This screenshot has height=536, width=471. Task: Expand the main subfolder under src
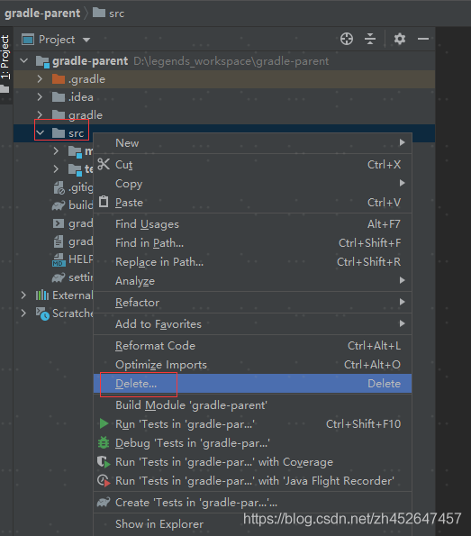pos(56,150)
